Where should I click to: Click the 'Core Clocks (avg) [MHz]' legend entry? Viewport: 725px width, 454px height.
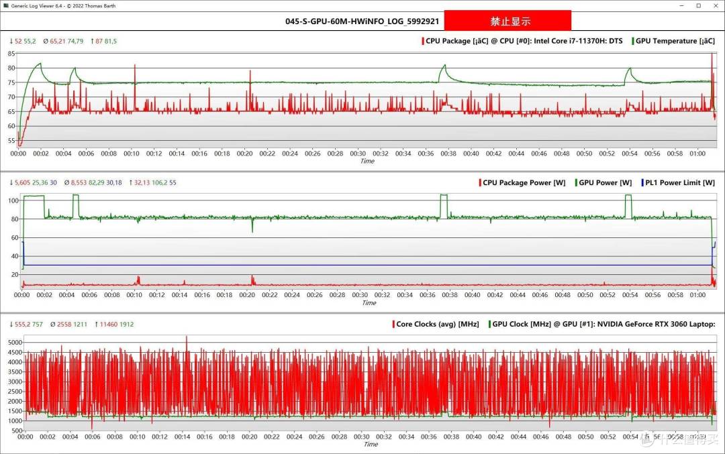click(x=436, y=324)
